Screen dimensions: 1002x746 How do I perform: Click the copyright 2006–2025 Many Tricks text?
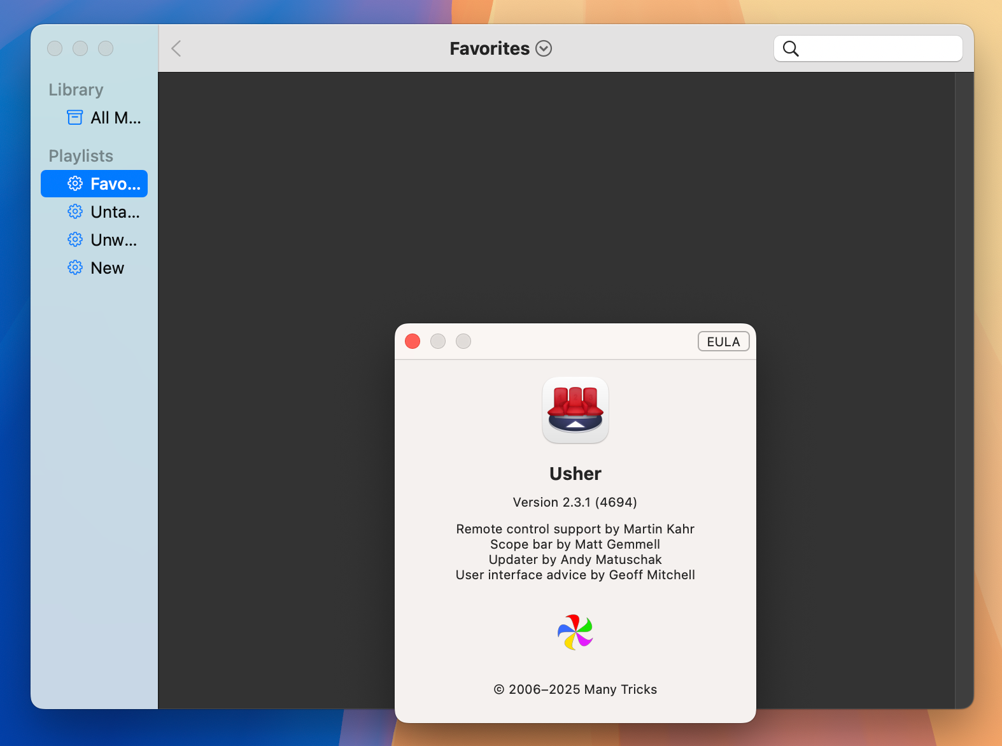(x=575, y=689)
